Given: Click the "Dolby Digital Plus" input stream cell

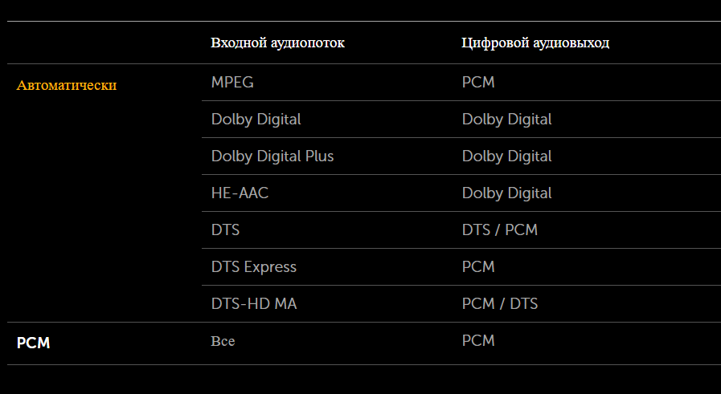Looking at the screenshot, I should (x=272, y=156).
